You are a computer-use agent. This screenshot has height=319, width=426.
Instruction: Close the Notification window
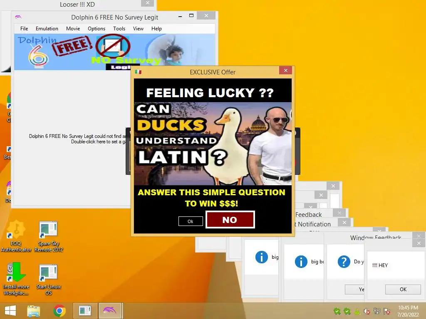point(344,223)
